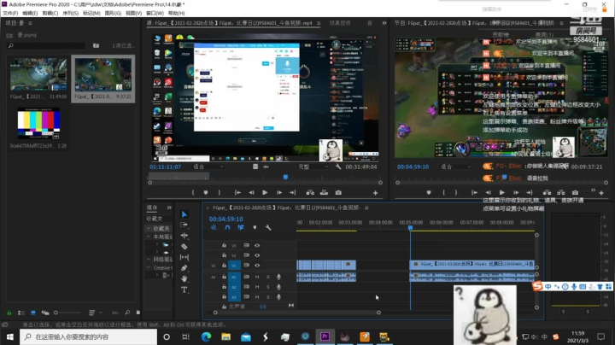This screenshot has height=345, width=615.
Task: Open Source monitor zoom level dropdown
Action: (208, 167)
